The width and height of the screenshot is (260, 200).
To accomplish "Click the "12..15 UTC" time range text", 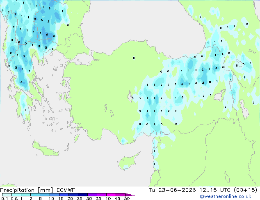I will coord(215,190).
